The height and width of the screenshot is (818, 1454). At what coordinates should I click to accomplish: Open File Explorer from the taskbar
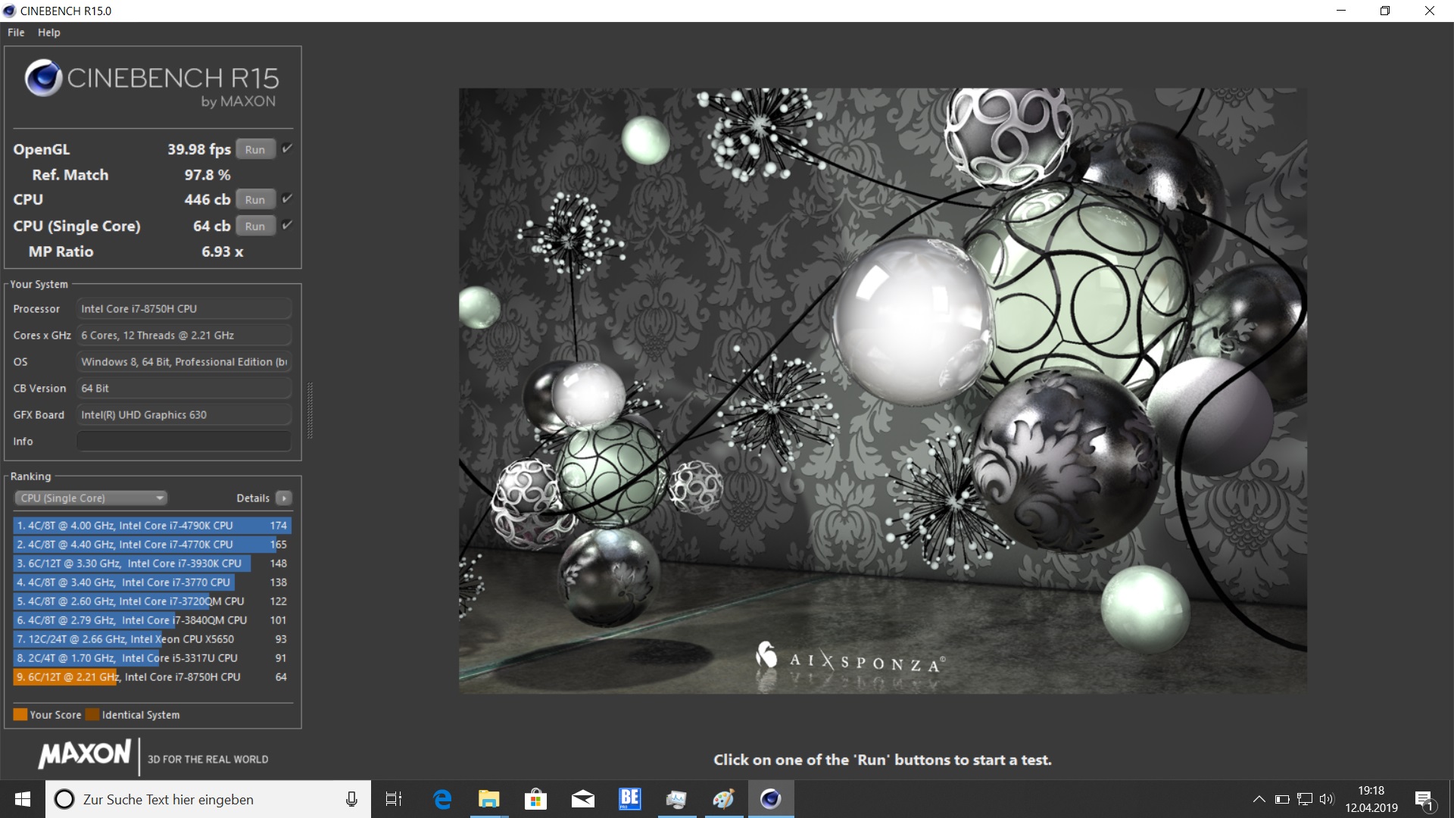pos(488,799)
